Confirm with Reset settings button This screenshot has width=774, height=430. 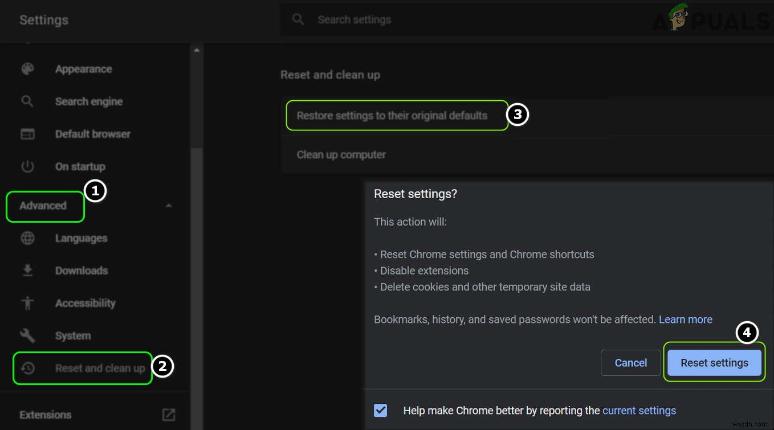(714, 363)
